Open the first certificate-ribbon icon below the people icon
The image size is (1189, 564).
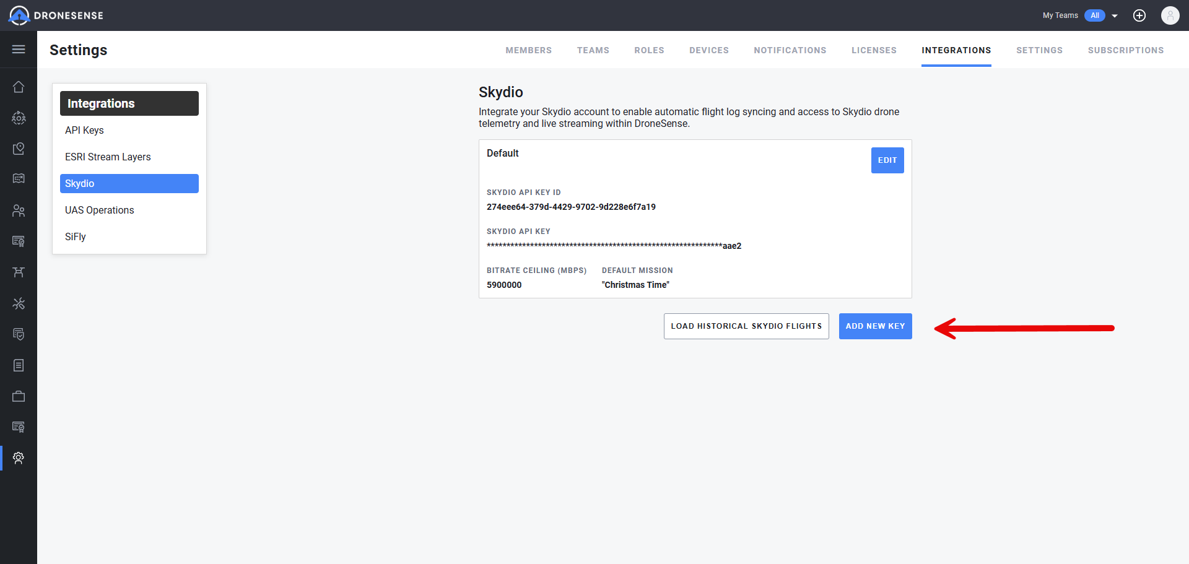pos(19,241)
